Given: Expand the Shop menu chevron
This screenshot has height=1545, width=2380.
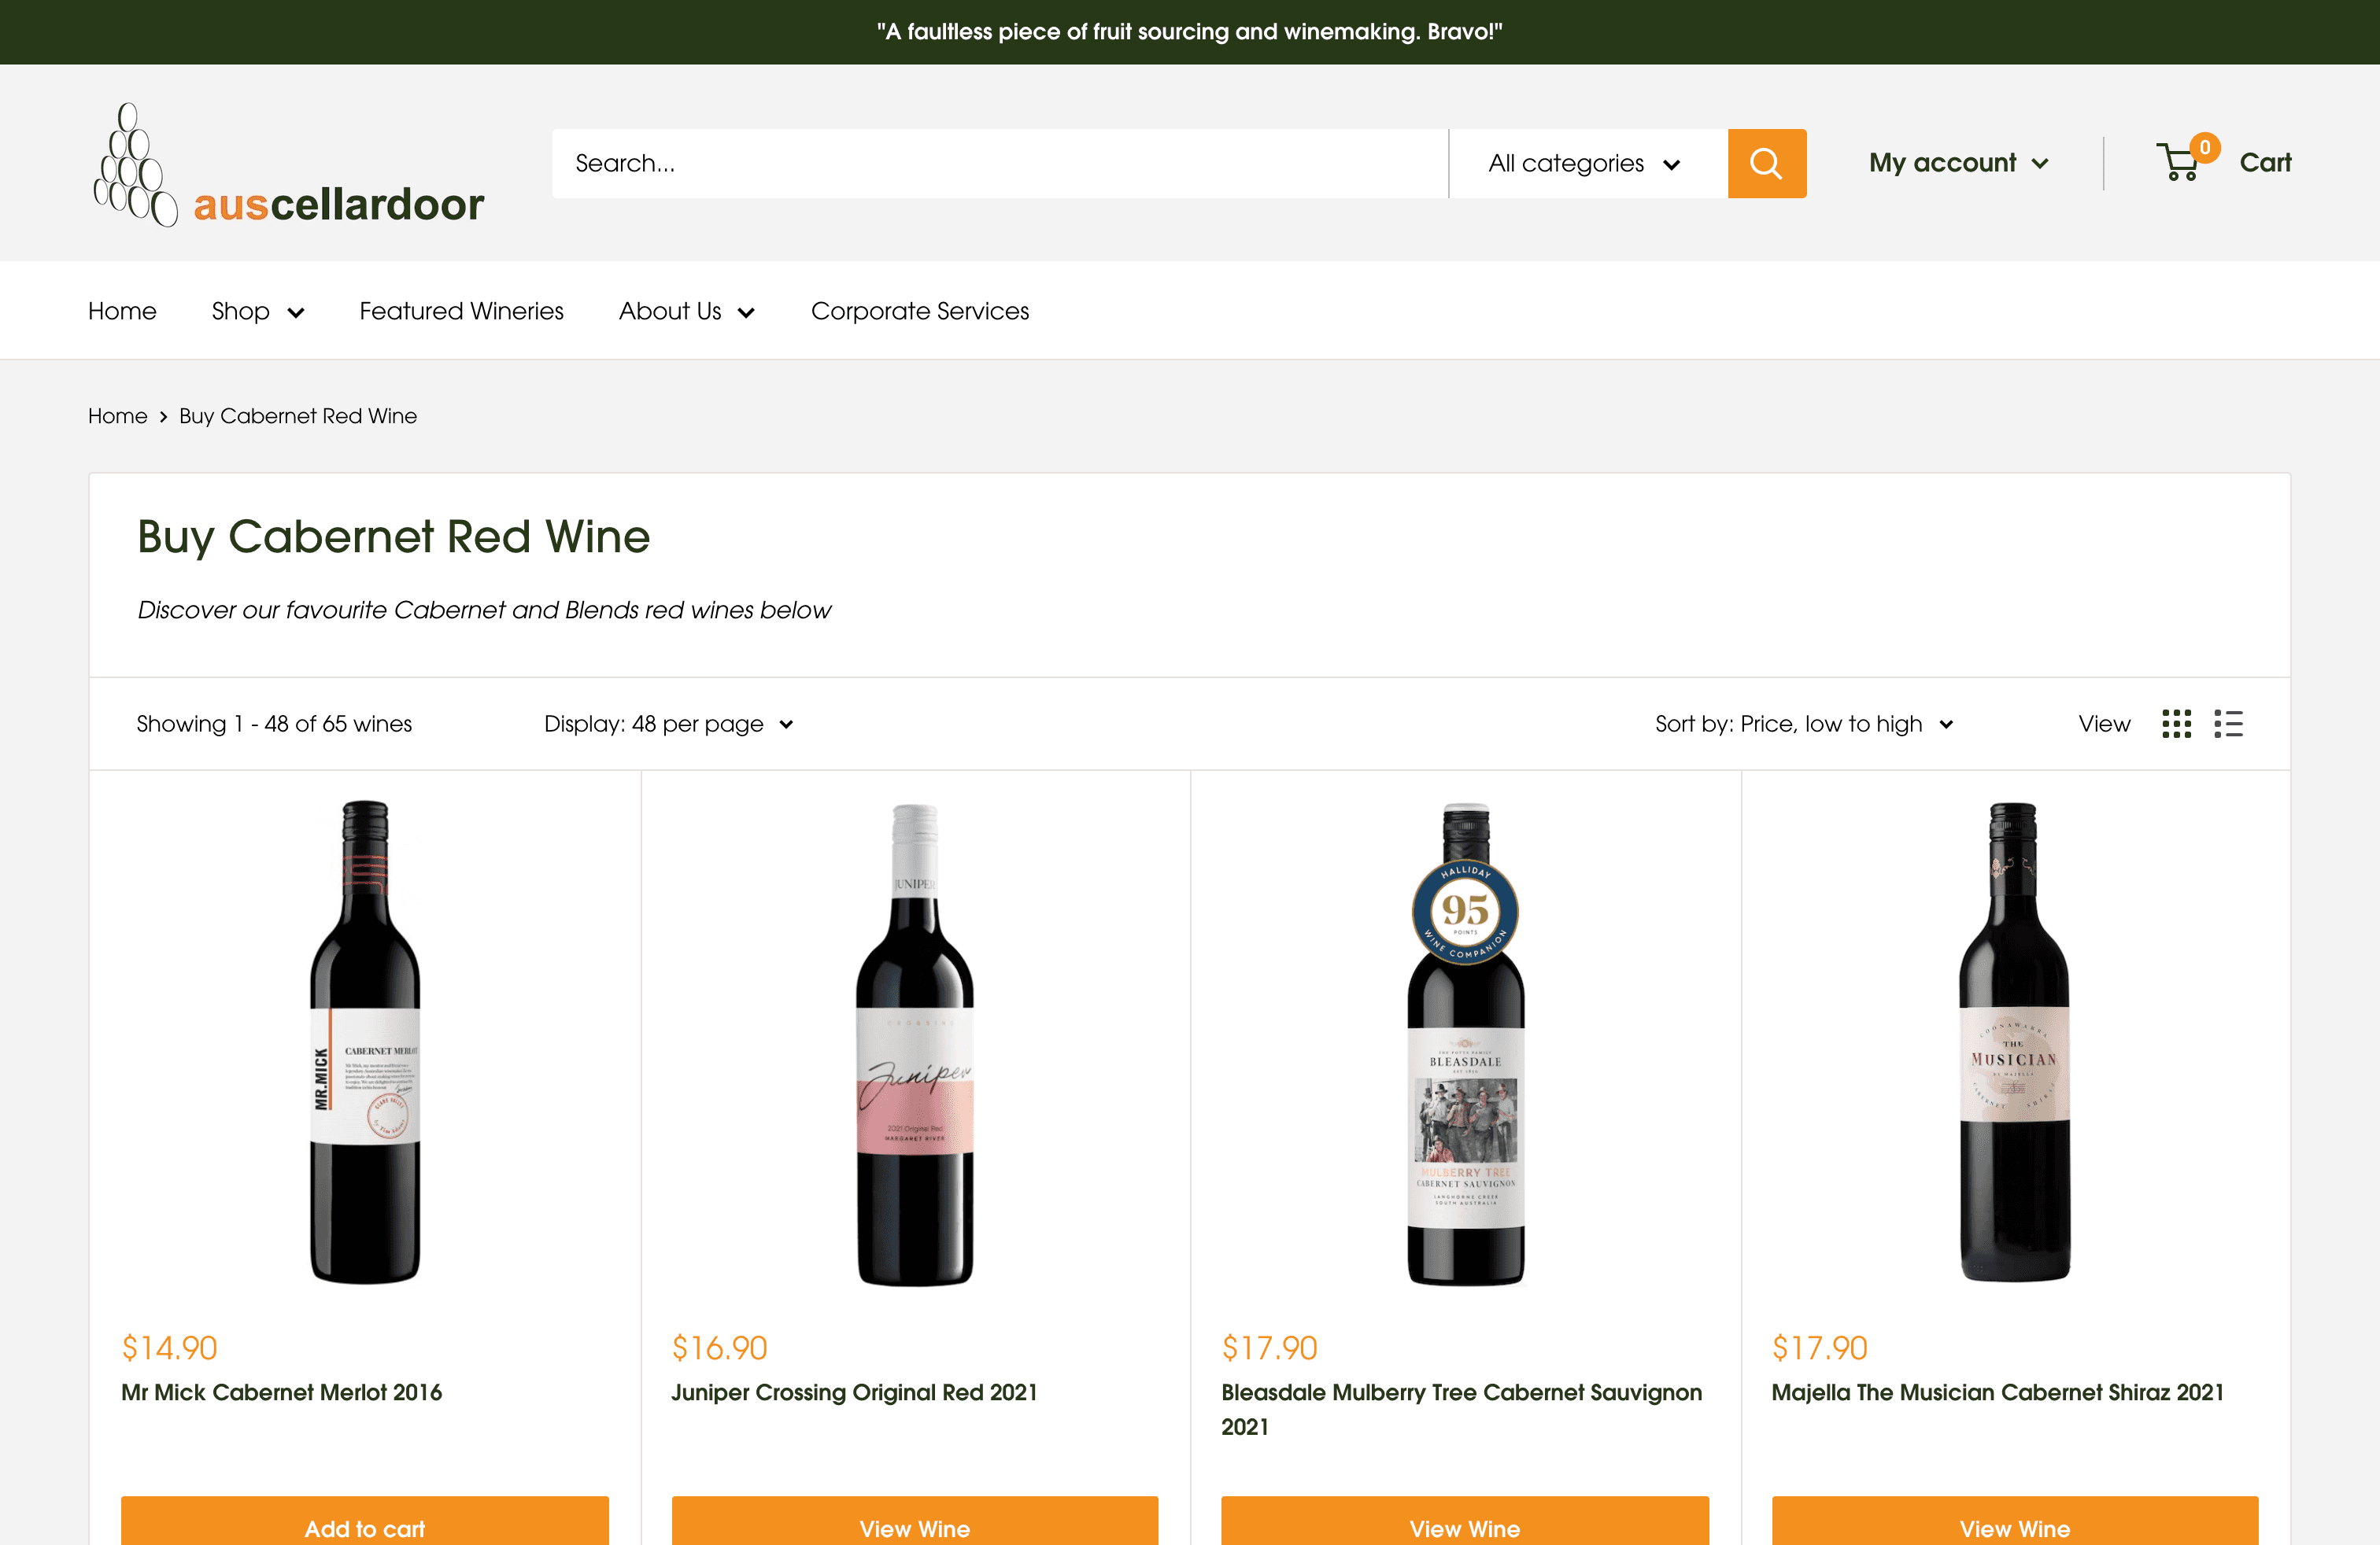Looking at the screenshot, I should [295, 313].
